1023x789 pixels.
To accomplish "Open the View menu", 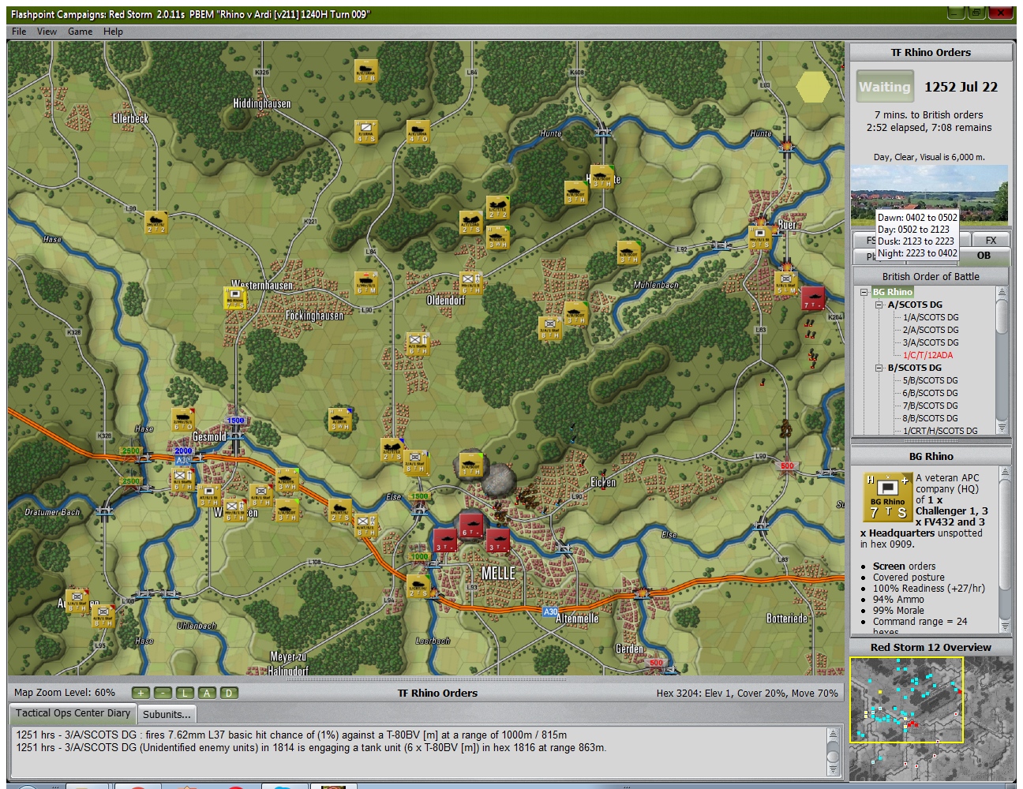I will coord(47,32).
